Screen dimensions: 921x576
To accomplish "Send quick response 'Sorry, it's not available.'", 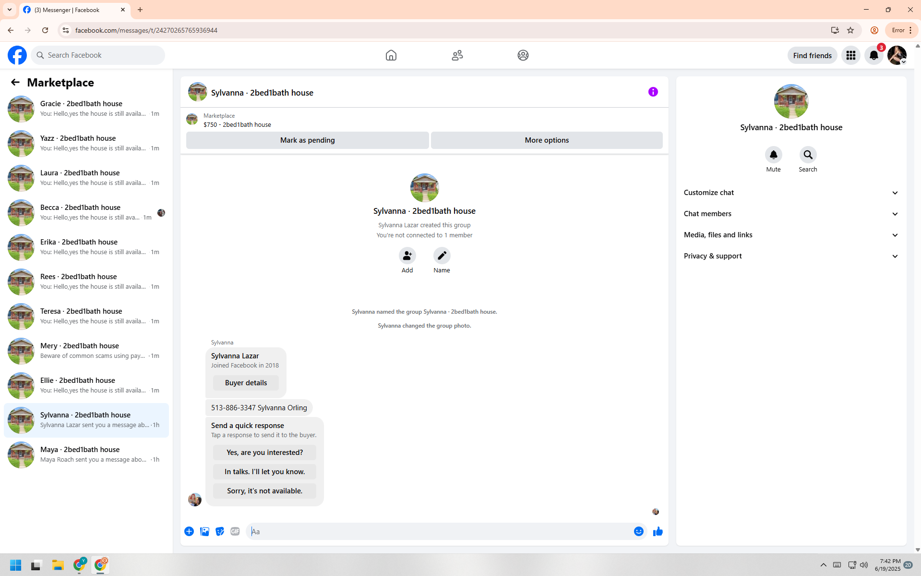I will [x=264, y=491].
